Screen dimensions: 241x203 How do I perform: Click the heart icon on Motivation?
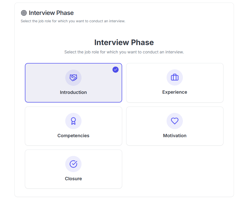click(x=175, y=121)
